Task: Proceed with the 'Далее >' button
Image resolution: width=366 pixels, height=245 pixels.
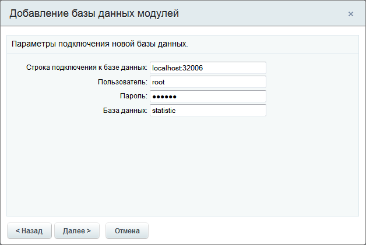Action: tap(77, 231)
